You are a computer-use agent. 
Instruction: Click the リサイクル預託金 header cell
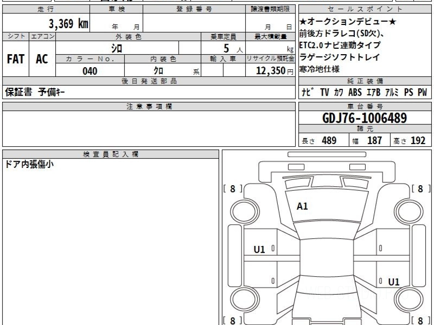click(x=271, y=59)
